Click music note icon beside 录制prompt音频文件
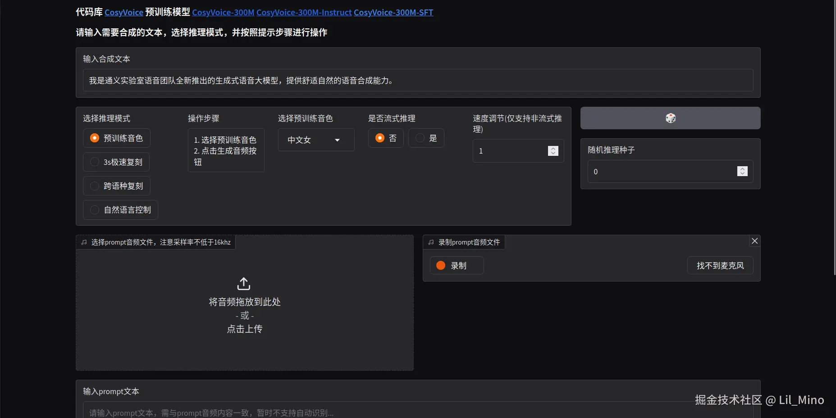This screenshot has height=418, width=836. click(431, 242)
